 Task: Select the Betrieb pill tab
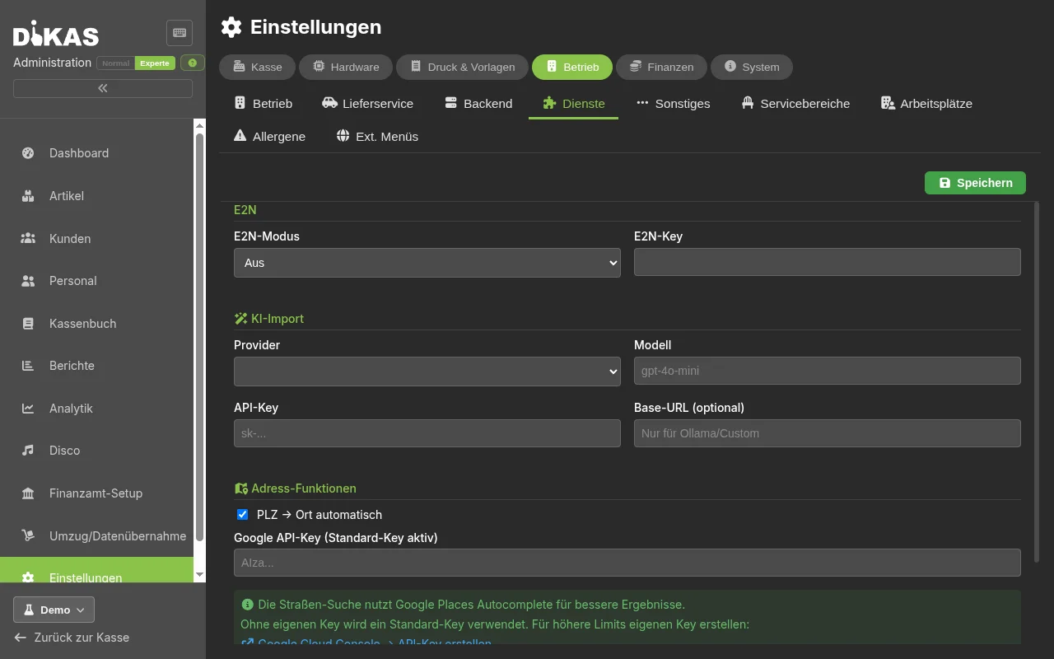pos(572,67)
